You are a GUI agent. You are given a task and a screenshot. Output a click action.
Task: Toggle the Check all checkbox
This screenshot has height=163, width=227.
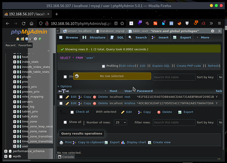point(72,112)
